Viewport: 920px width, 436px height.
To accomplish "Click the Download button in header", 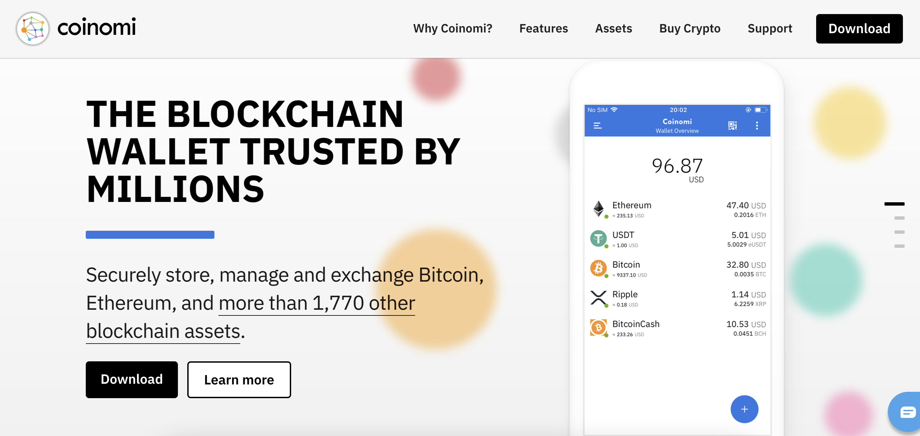I will click(859, 29).
